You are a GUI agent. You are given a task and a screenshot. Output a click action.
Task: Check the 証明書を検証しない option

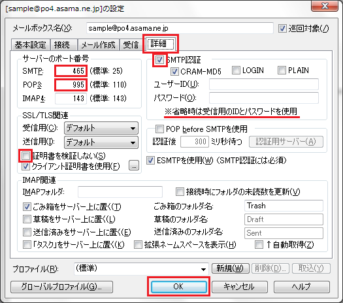pyautogui.click(x=26, y=156)
